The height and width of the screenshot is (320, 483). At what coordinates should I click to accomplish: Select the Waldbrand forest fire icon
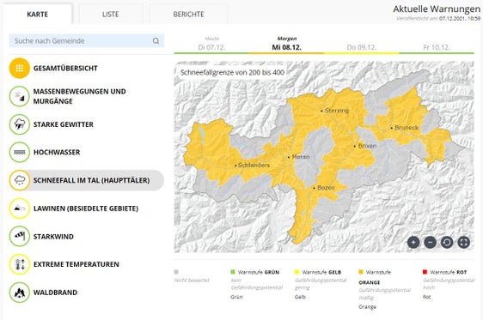pyautogui.click(x=20, y=293)
